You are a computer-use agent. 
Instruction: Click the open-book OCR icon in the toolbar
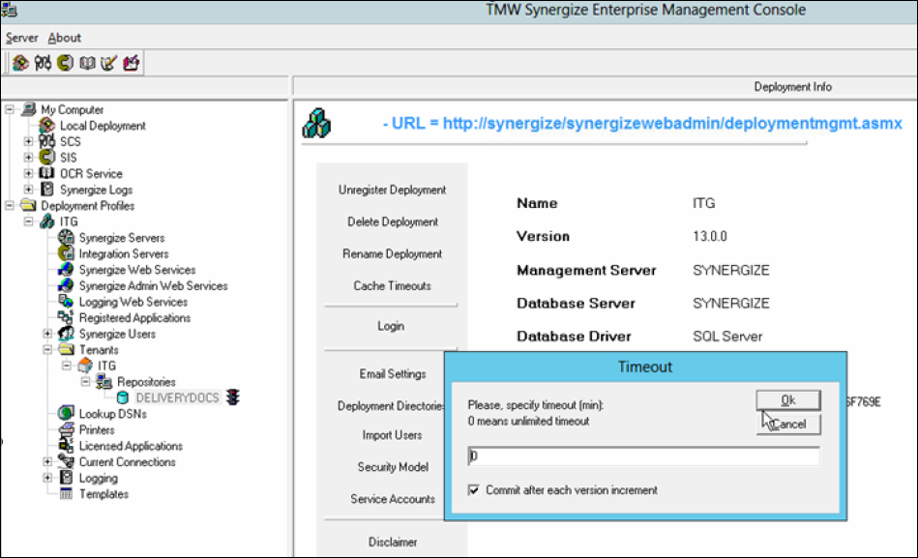[87, 63]
